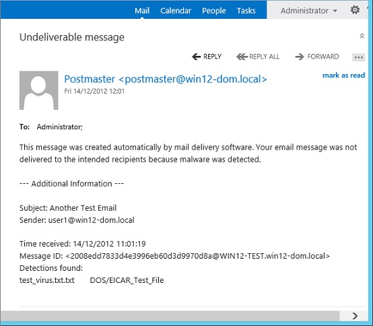Open the Postmaster sender contact link
This screenshot has height=326, width=373.
[166, 79]
